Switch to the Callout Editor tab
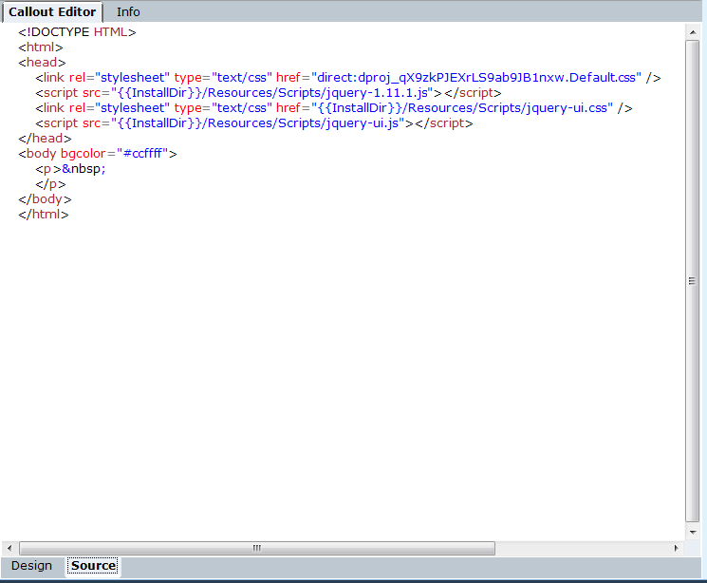This screenshot has width=707, height=583. [52, 11]
